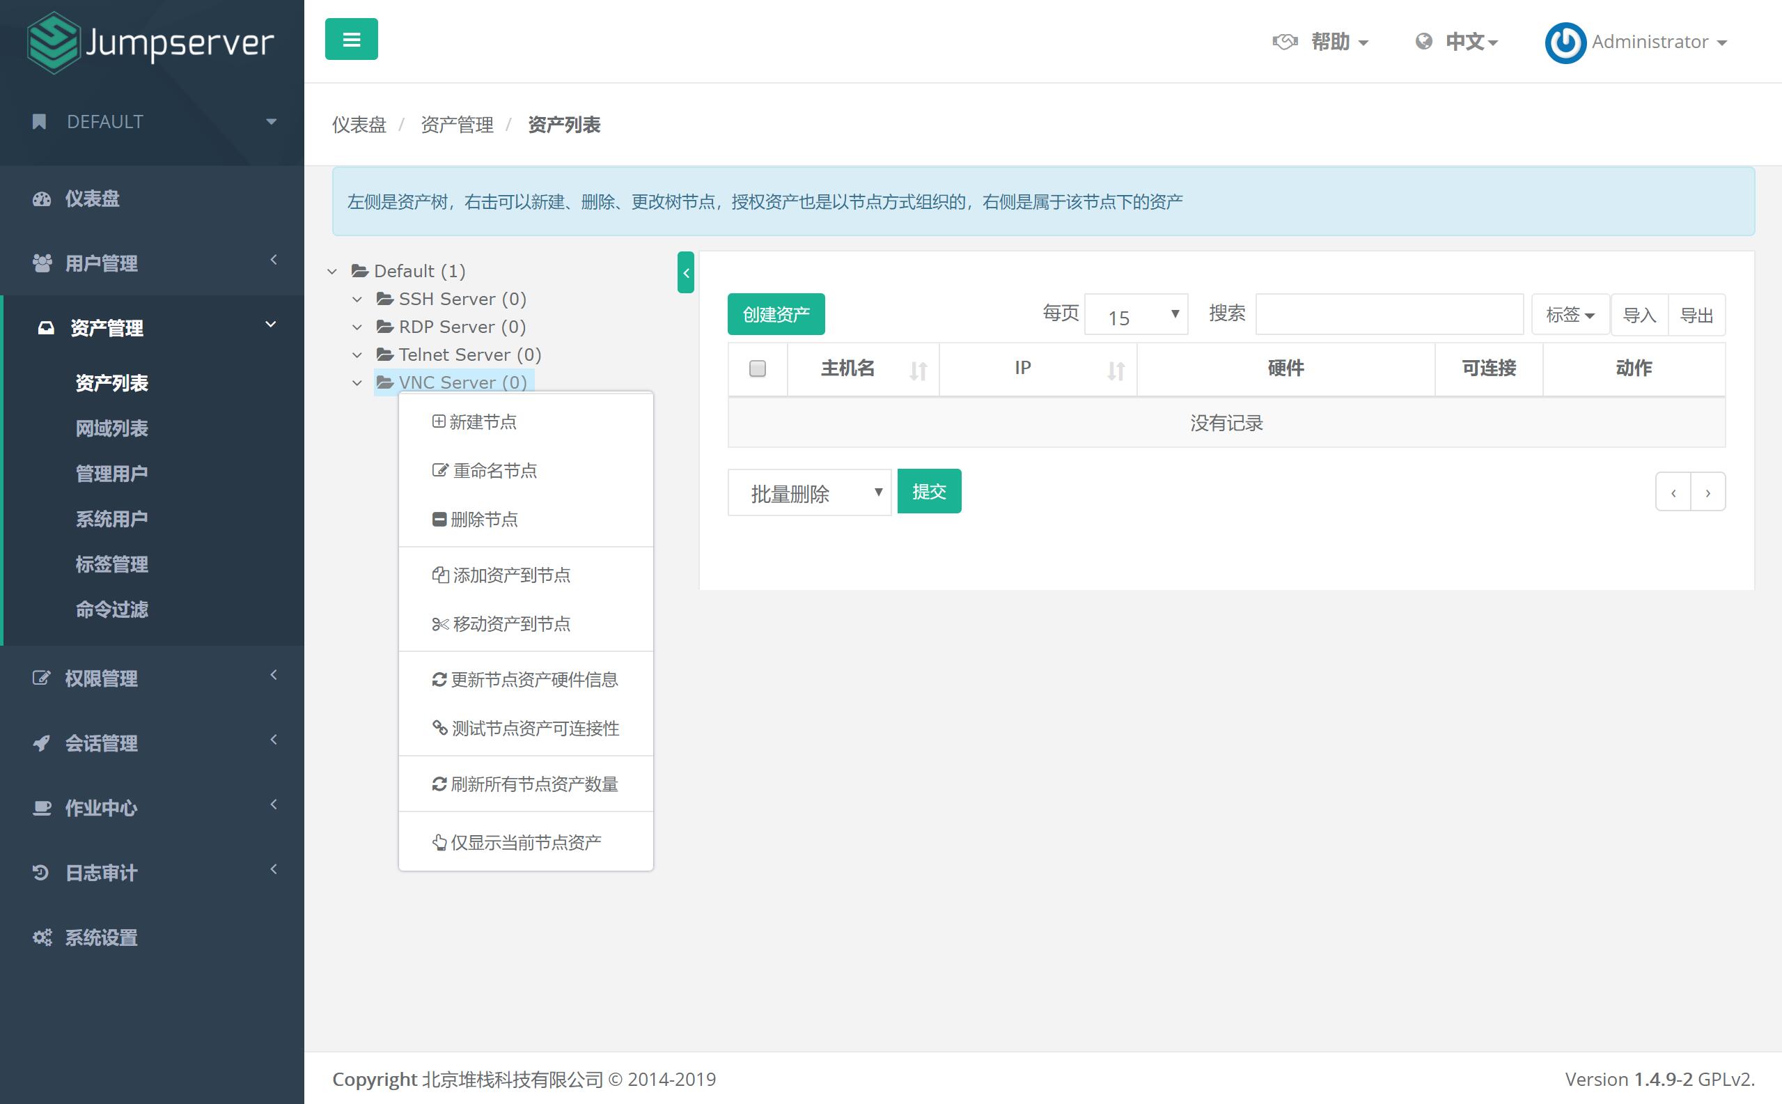Go to previous page of asset table
The image size is (1782, 1104).
coord(1673,492)
